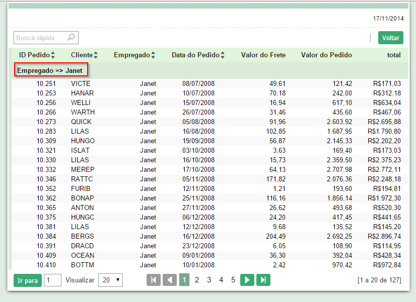416x302 pixels.
Task: Sort by Data do Pedido arrows
Action: click(223, 55)
